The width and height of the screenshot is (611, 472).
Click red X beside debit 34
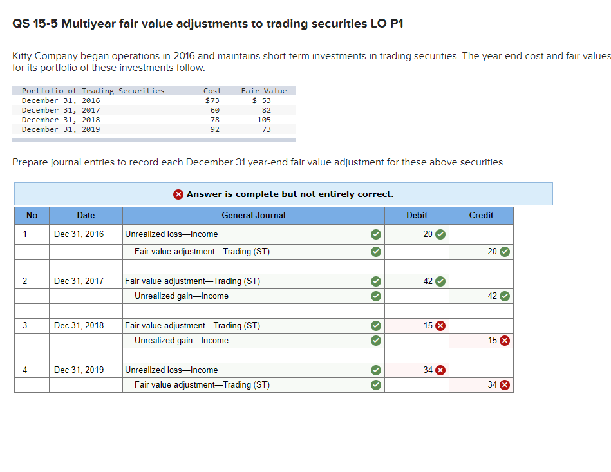(440, 370)
